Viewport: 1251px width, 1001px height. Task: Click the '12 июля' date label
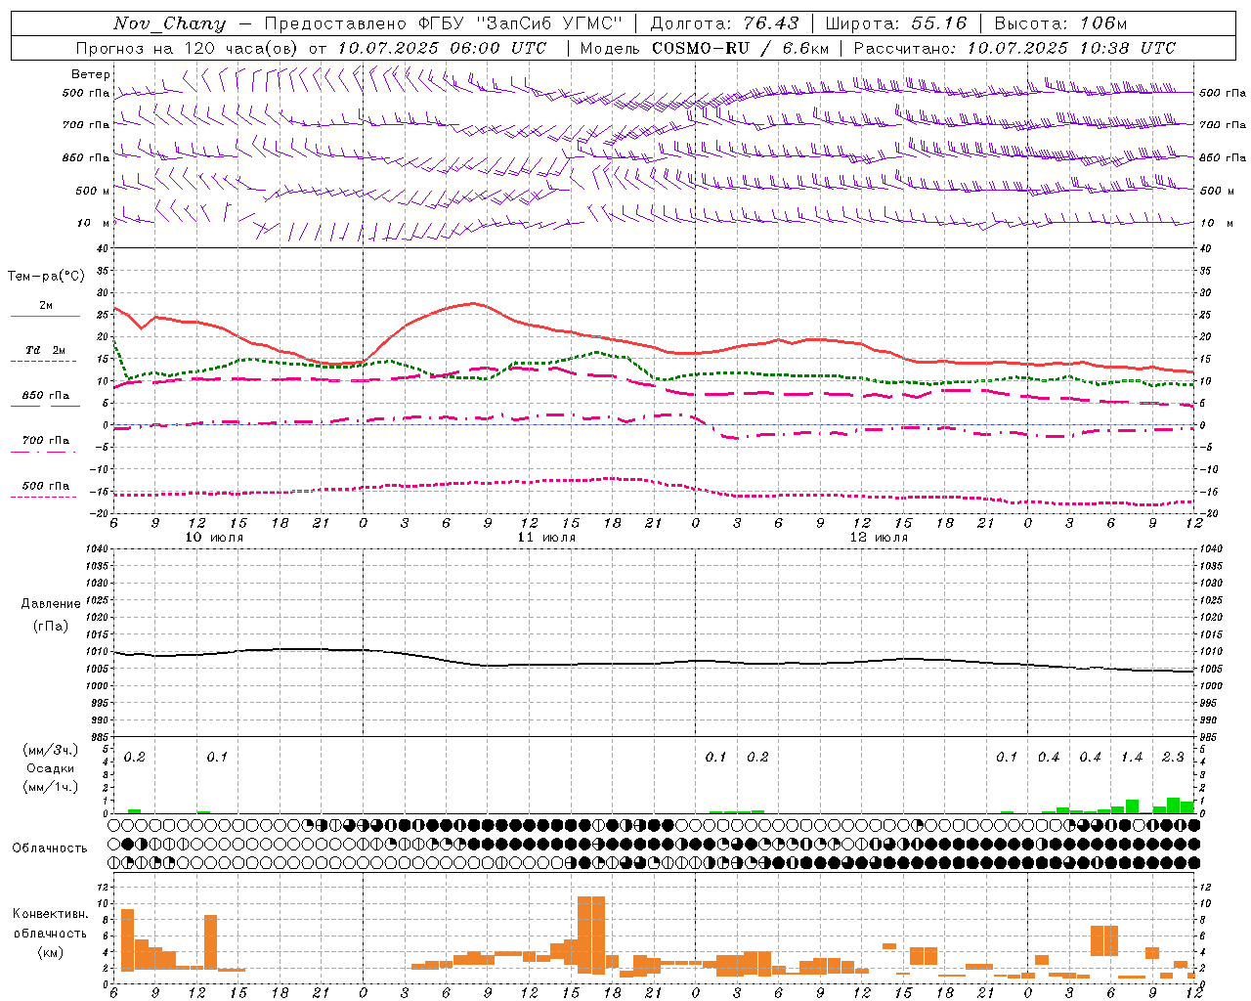point(879,538)
